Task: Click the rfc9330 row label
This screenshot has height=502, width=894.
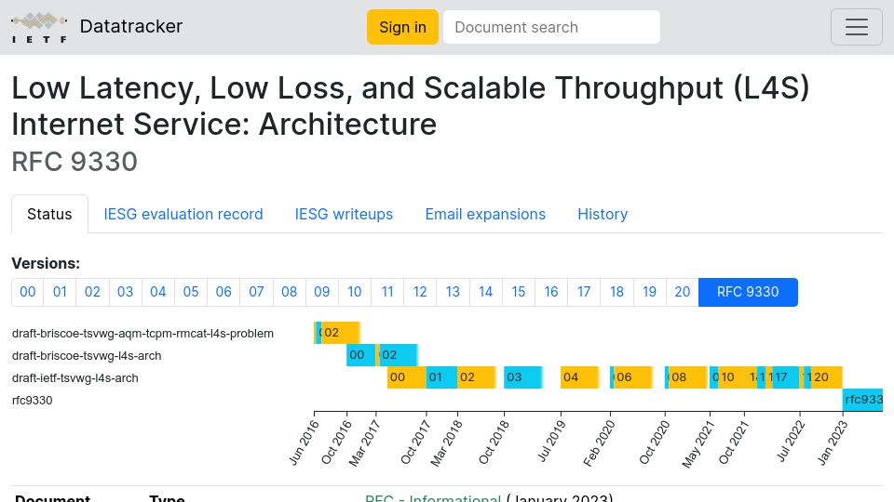Action: click(32, 400)
